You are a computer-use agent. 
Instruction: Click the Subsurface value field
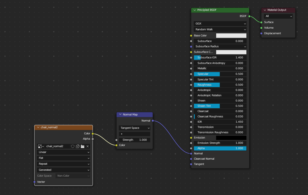pyautogui.click(x=220, y=41)
